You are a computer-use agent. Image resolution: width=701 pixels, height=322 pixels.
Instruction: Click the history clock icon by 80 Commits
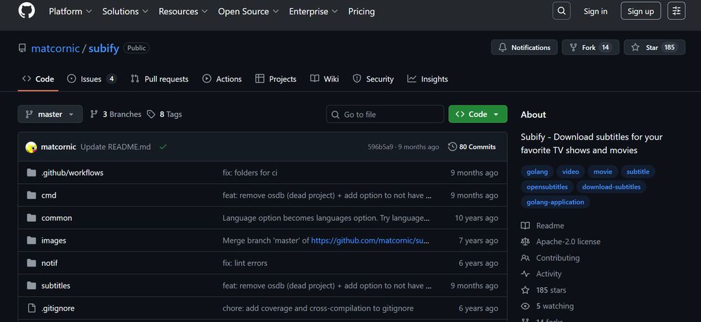point(453,147)
